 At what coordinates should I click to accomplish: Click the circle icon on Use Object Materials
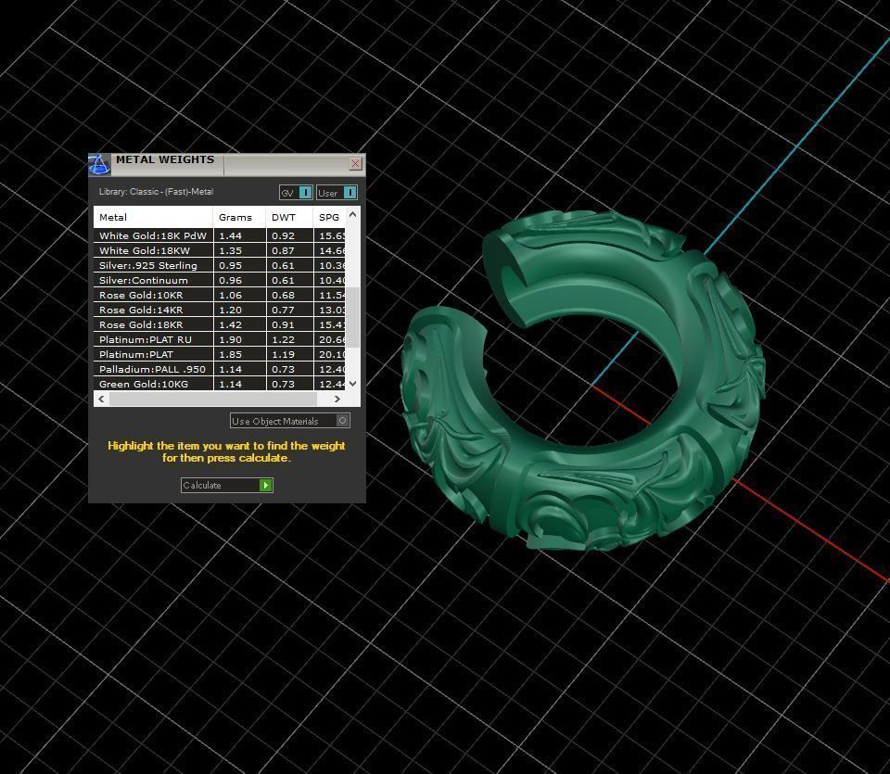(x=341, y=421)
